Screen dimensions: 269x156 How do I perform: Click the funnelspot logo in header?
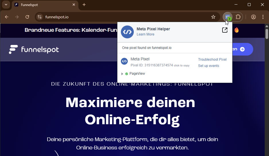click(34, 49)
